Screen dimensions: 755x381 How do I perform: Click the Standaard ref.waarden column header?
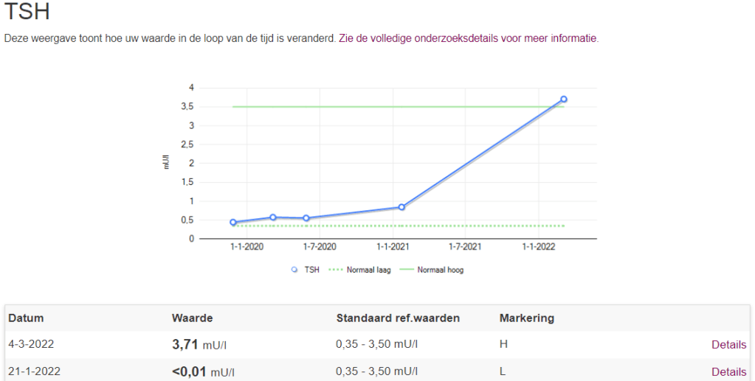coord(398,318)
